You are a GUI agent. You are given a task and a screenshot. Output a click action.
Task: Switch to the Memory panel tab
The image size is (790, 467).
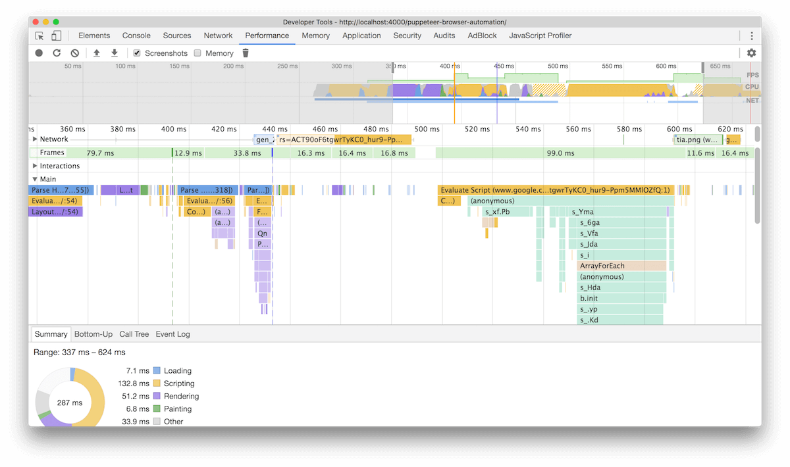315,35
